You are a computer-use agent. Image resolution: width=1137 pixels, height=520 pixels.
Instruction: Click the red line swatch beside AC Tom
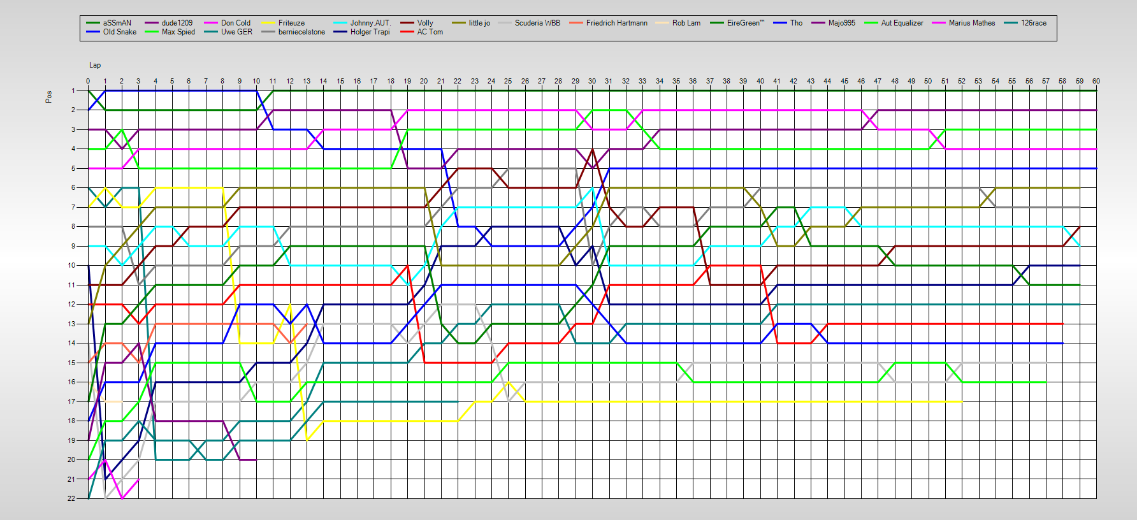(407, 32)
